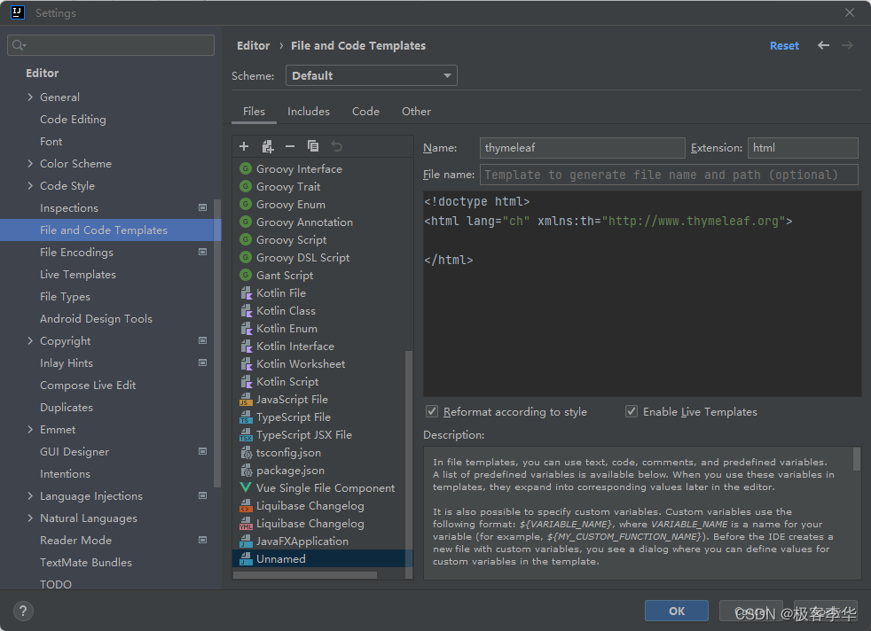The width and height of the screenshot is (871, 631).
Task: Click the Copy Template icon
Action: pos(313,146)
